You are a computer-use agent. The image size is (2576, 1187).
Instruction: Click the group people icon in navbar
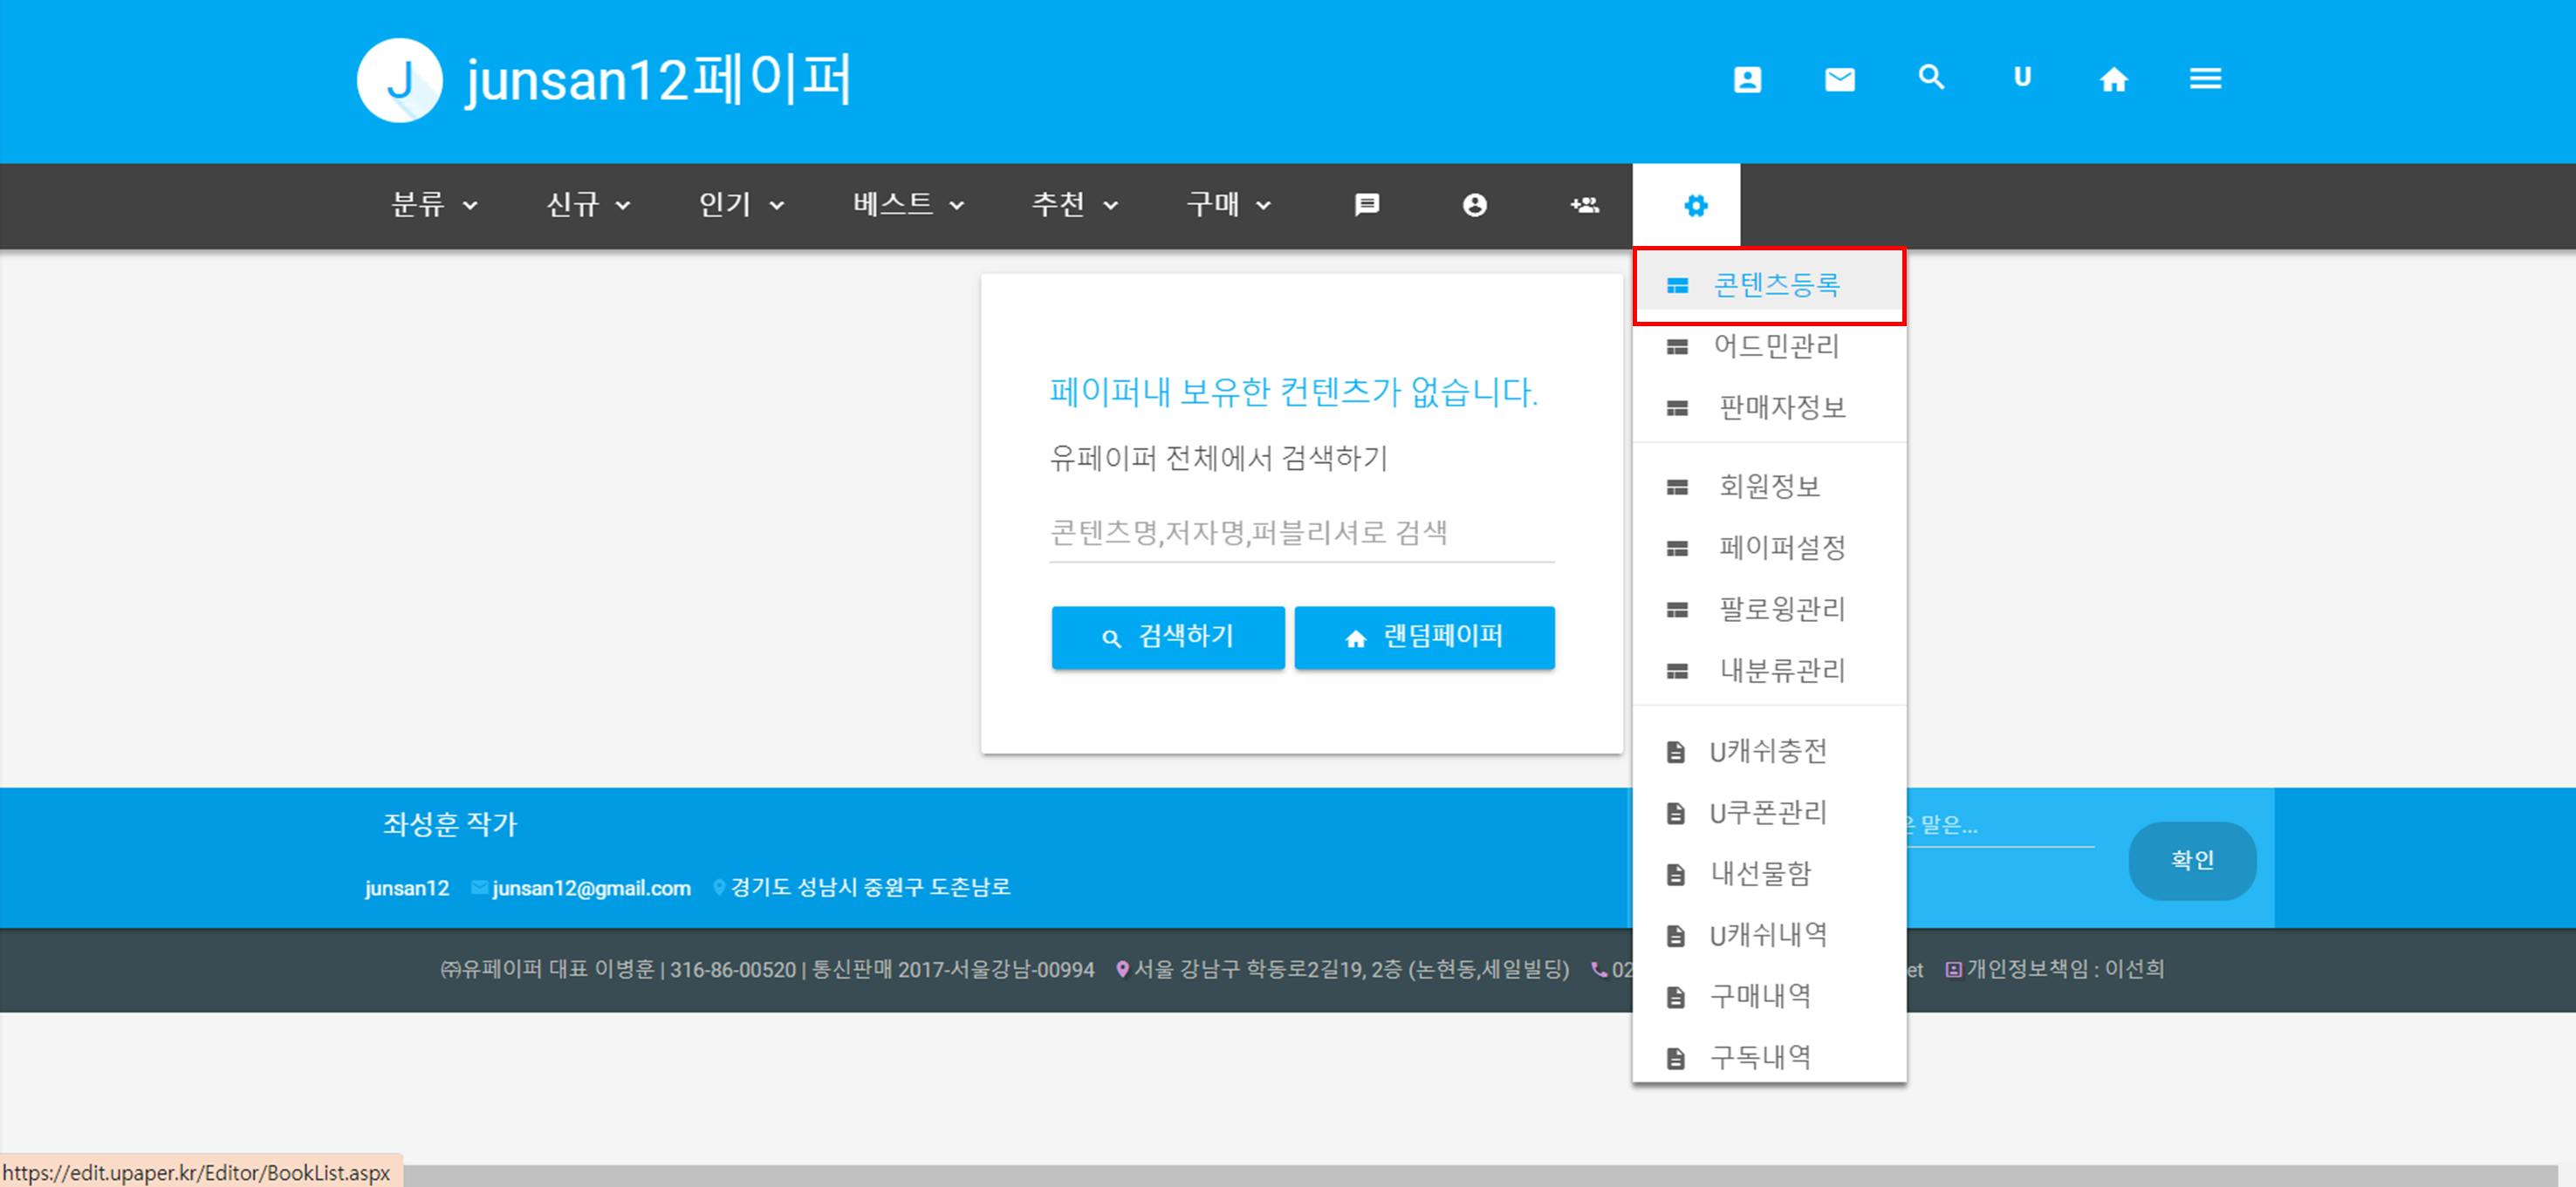pyautogui.click(x=1584, y=205)
